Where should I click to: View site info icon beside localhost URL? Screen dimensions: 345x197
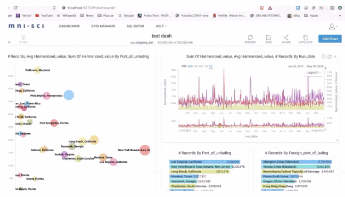pos(63,7)
